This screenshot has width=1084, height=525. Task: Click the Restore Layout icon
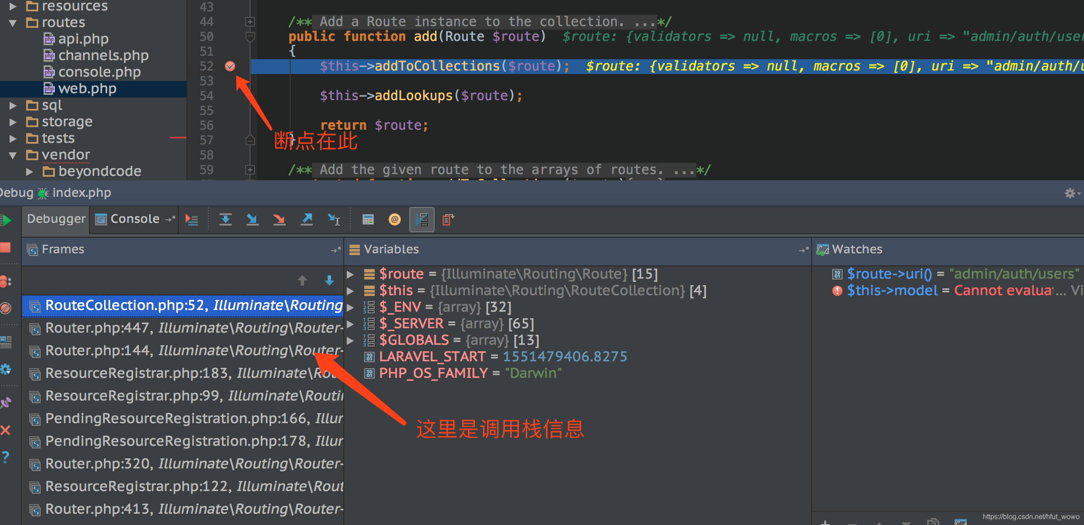[x=6, y=342]
